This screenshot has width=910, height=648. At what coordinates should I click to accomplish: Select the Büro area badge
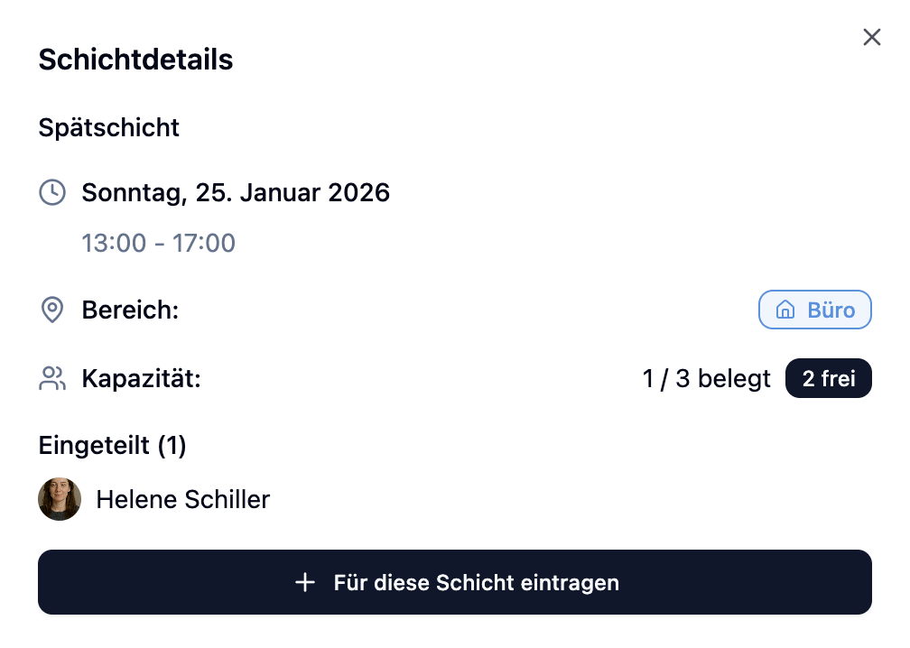[x=814, y=310]
